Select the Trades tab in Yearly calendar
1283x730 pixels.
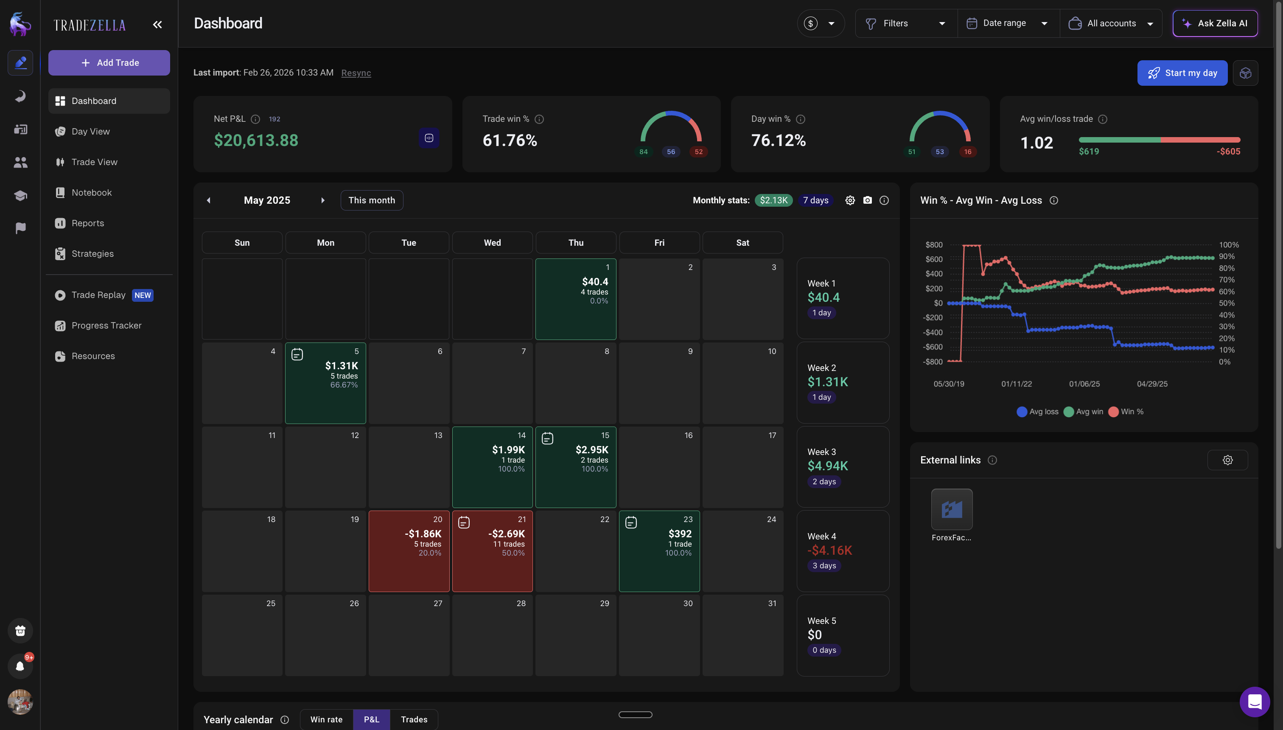pos(414,719)
